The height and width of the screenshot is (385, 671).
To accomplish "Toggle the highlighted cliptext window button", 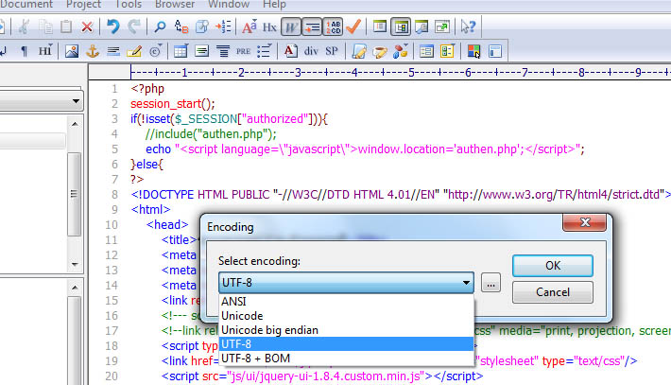I will pyautogui.click(x=401, y=27).
